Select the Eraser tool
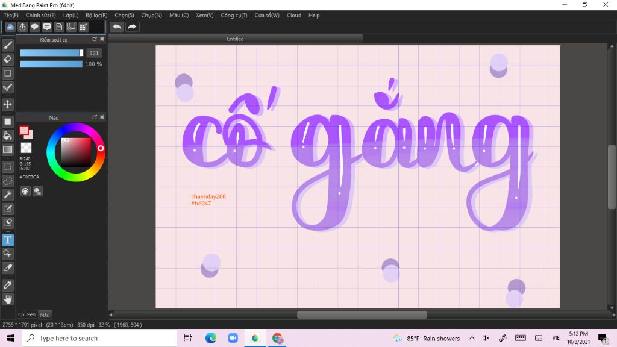Image resolution: width=617 pixels, height=347 pixels. coord(7,60)
